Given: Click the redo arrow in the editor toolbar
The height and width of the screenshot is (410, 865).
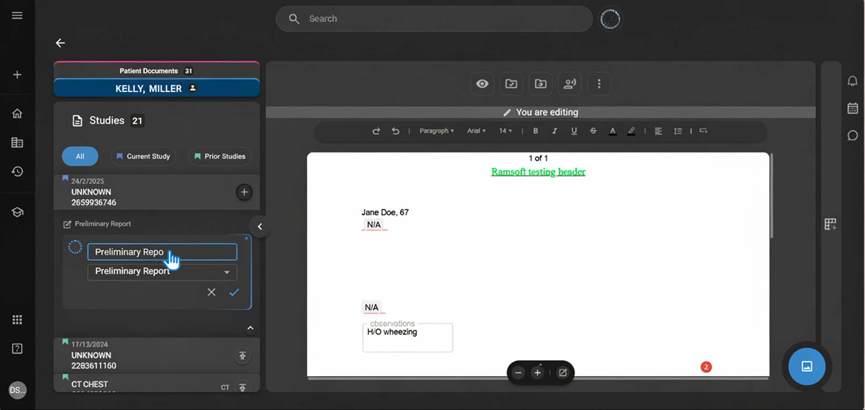Looking at the screenshot, I should tap(376, 131).
